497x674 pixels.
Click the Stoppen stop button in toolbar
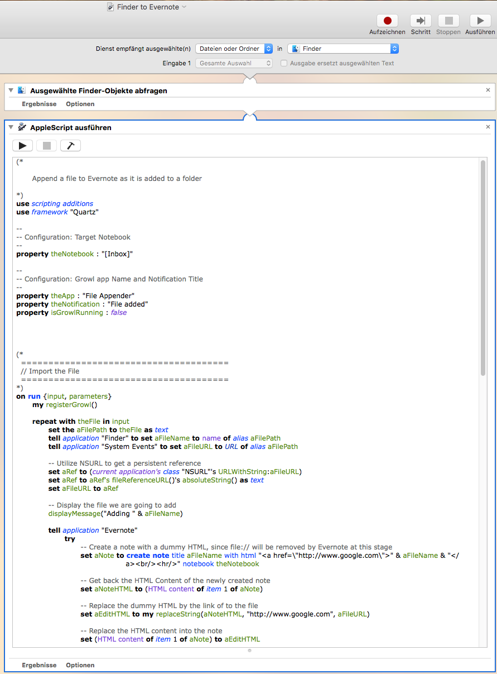click(448, 21)
